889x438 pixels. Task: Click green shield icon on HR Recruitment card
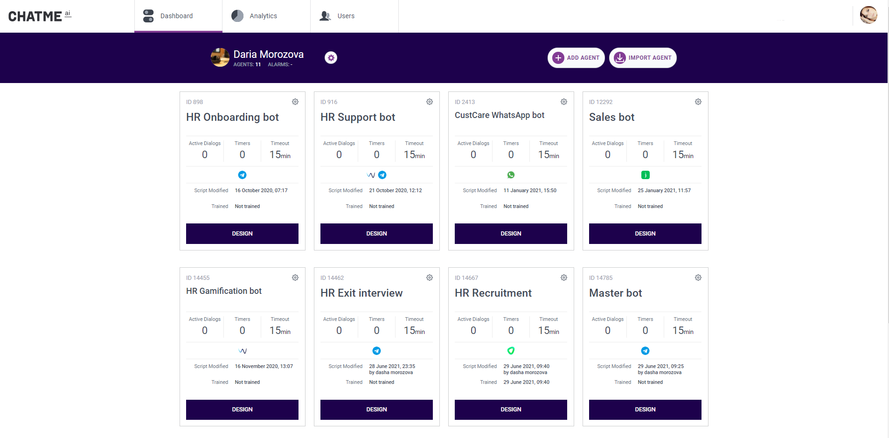(511, 351)
